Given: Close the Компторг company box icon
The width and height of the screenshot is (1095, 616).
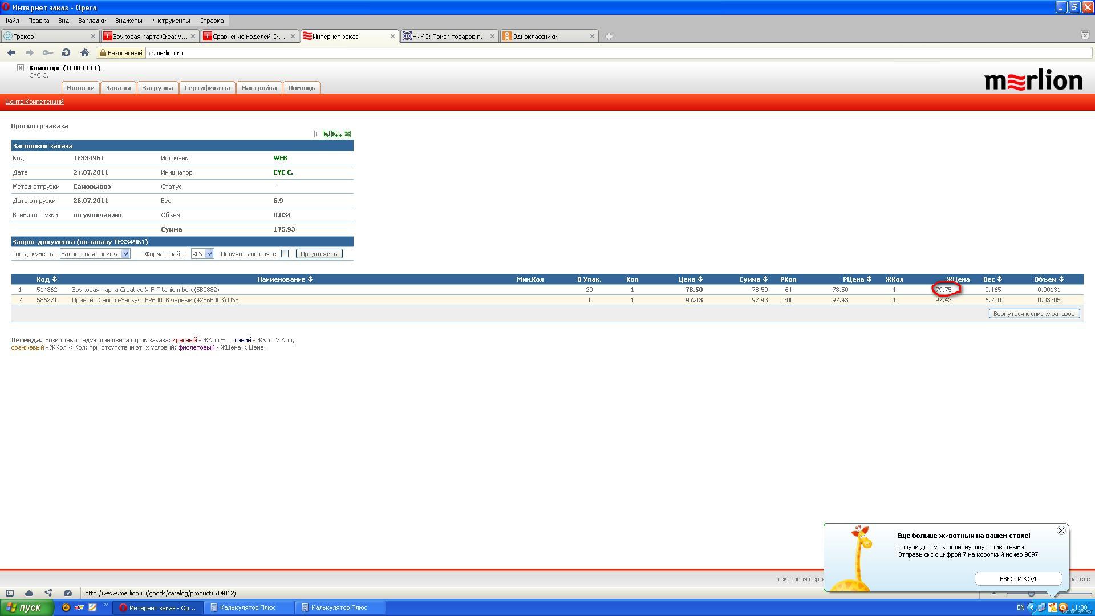Looking at the screenshot, I should [x=21, y=68].
